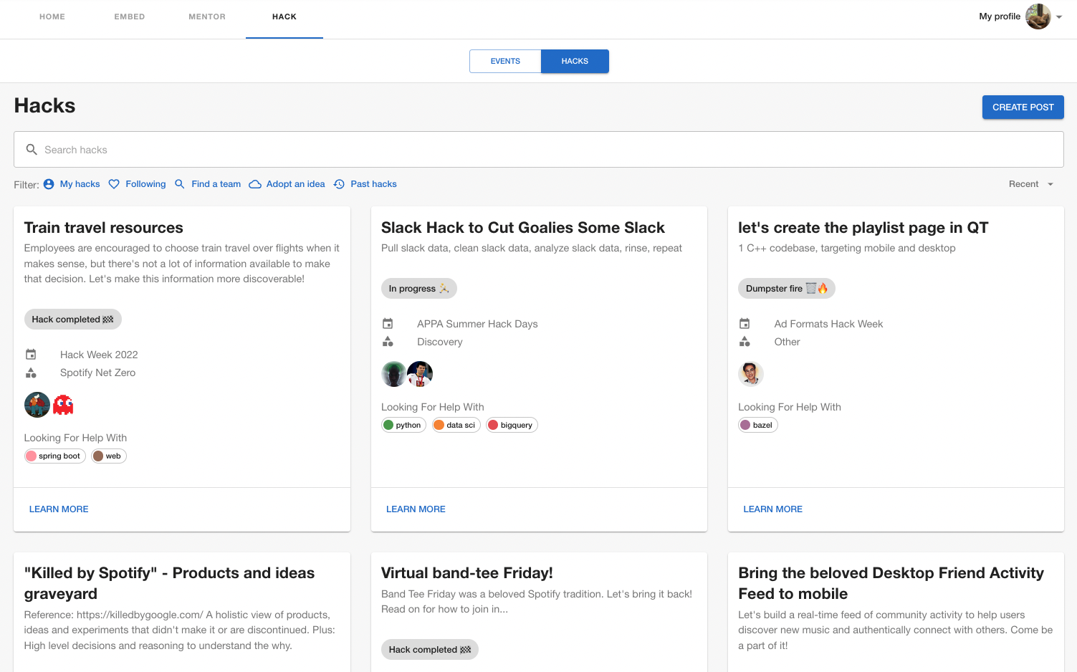The height and width of the screenshot is (672, 1077).
Task: Open the Killed by Spotify graveyard title
Action: (x=169, y=583)
